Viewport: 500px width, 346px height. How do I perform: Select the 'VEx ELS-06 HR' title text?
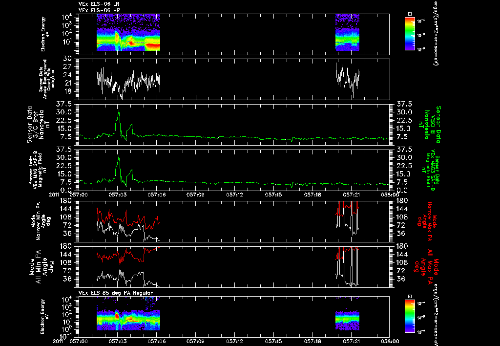tap(99, 11)
